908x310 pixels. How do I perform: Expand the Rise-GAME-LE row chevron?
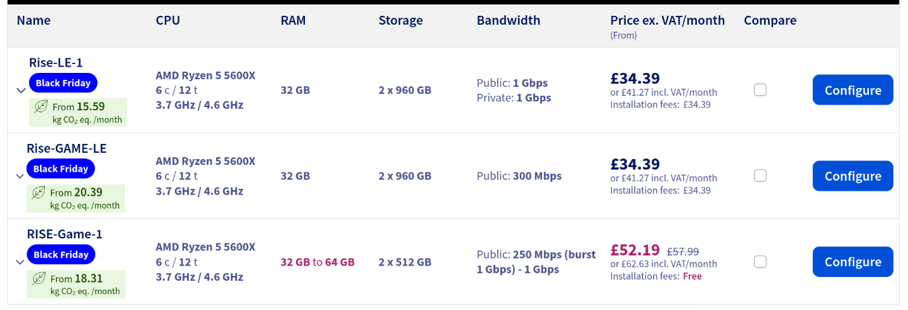[20, 176]
